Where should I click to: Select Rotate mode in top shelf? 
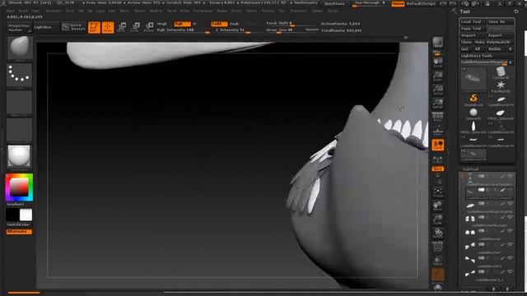click(x=148, y=27)
